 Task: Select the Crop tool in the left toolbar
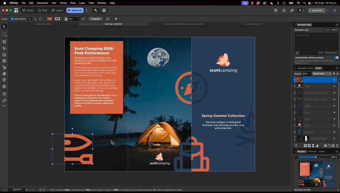[x=4, y=42]
